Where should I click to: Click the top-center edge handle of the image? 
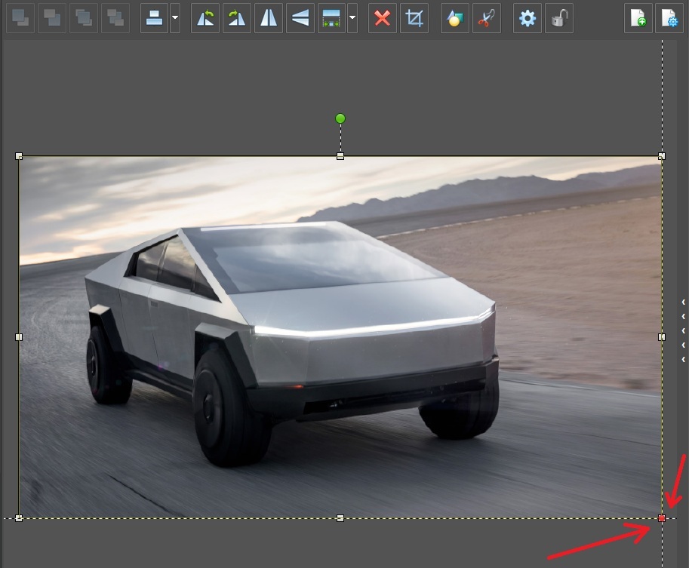click(340, 156)
